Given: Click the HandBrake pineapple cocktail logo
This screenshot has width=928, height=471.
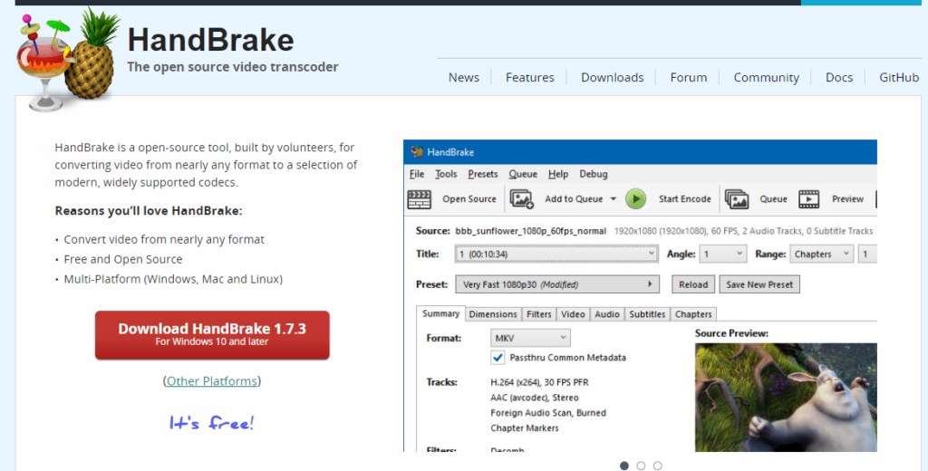Looking at the screenshot, I should pos(68,59).
